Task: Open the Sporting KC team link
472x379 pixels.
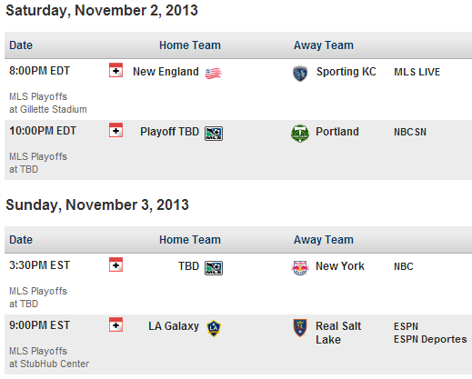Action: pos(346,72)
